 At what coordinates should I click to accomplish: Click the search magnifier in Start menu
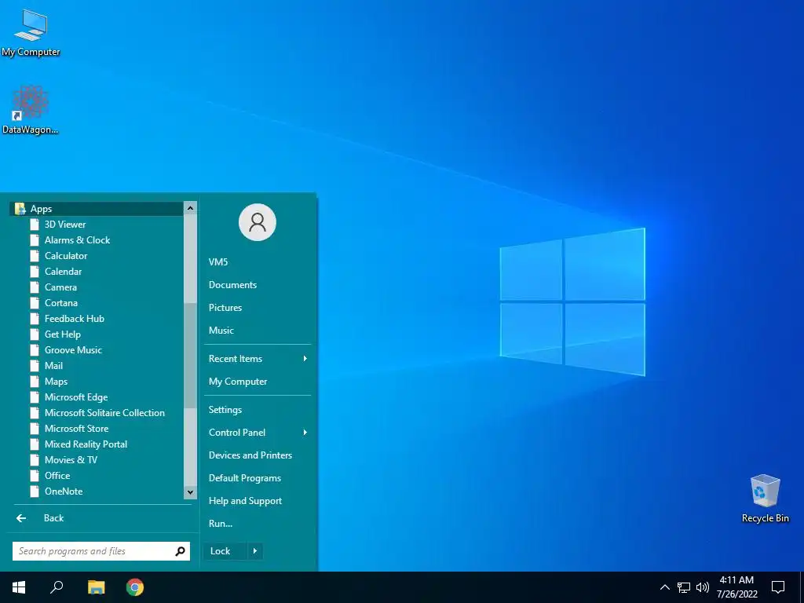180,551
